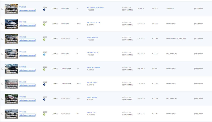Open lot number 50497051 link

[x=22, y=97]
